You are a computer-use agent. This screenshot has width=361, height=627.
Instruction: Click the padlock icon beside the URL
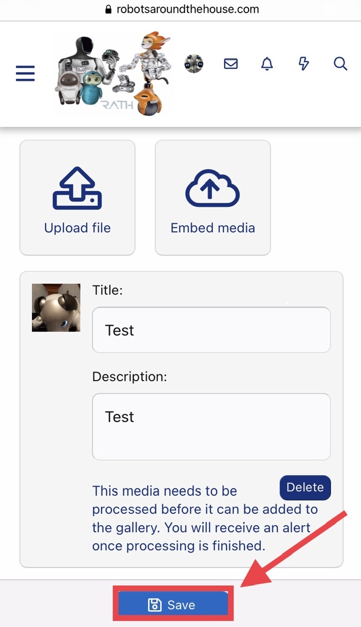click(x=109, y=9)
